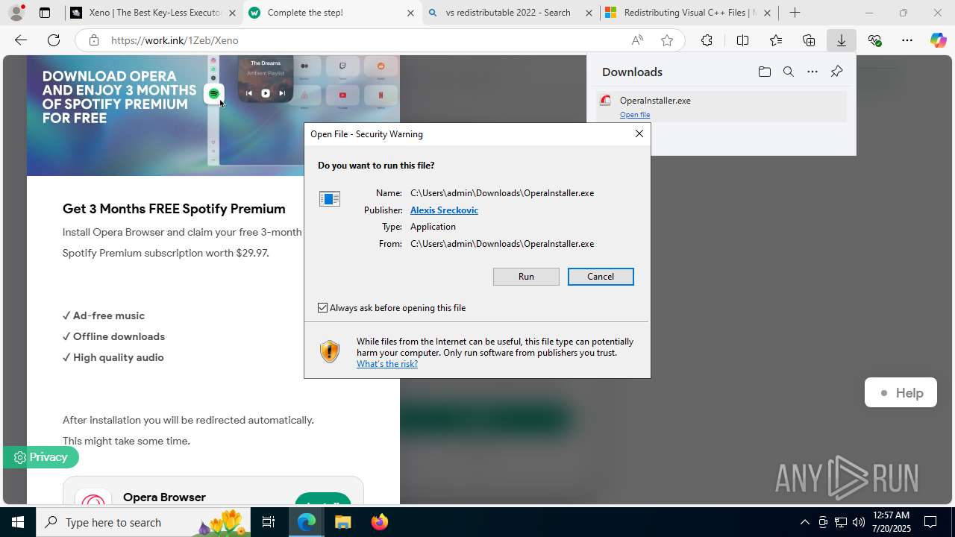This screenshot has height=537, width=955.
Task: Open the Favorites list icon
Action: [x=776, y=40]
